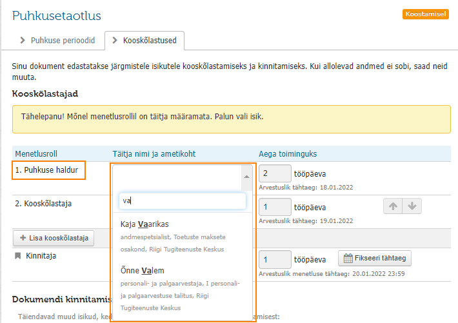458x323 pixels.
Task: Click Kinnitaja working days input field
Action: click(x=275, y=259)
